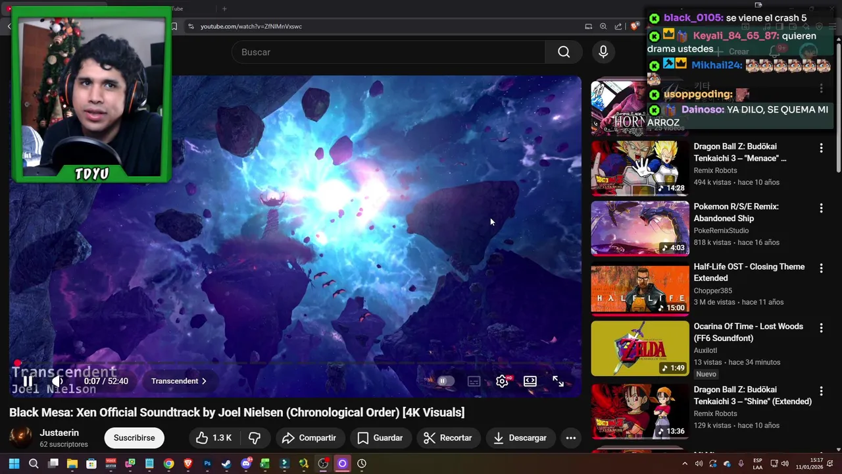Switch to theater mode icon
842x474 pixels.
530,381
